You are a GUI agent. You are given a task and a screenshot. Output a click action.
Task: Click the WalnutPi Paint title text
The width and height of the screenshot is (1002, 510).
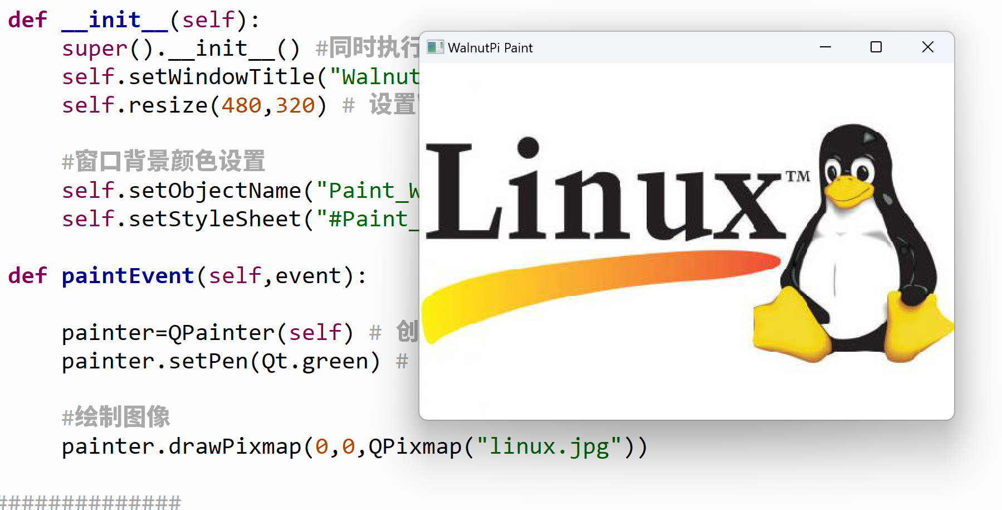pos(490,48)
